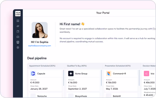
Task: Open the inbox icon in sidebar
Action: [18, 37]
